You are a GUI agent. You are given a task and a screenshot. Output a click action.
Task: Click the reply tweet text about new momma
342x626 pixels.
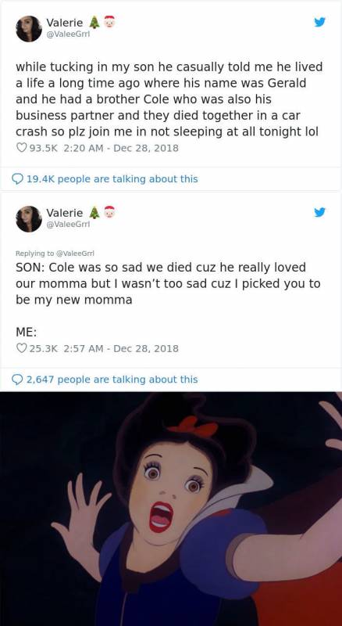168,283
